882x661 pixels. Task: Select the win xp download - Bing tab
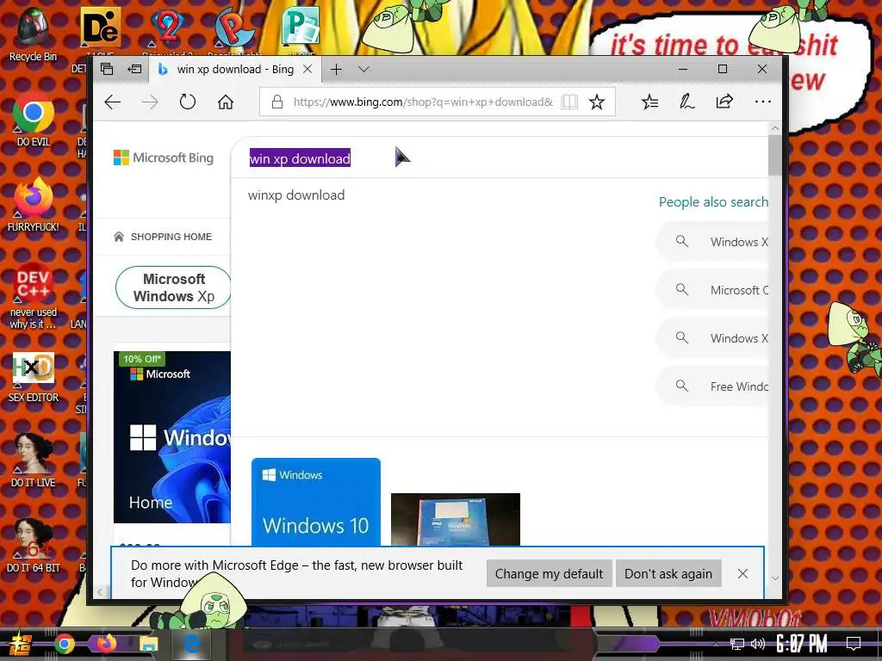235,69
